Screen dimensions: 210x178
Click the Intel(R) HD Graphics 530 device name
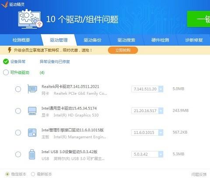click(x=76, y=115)
